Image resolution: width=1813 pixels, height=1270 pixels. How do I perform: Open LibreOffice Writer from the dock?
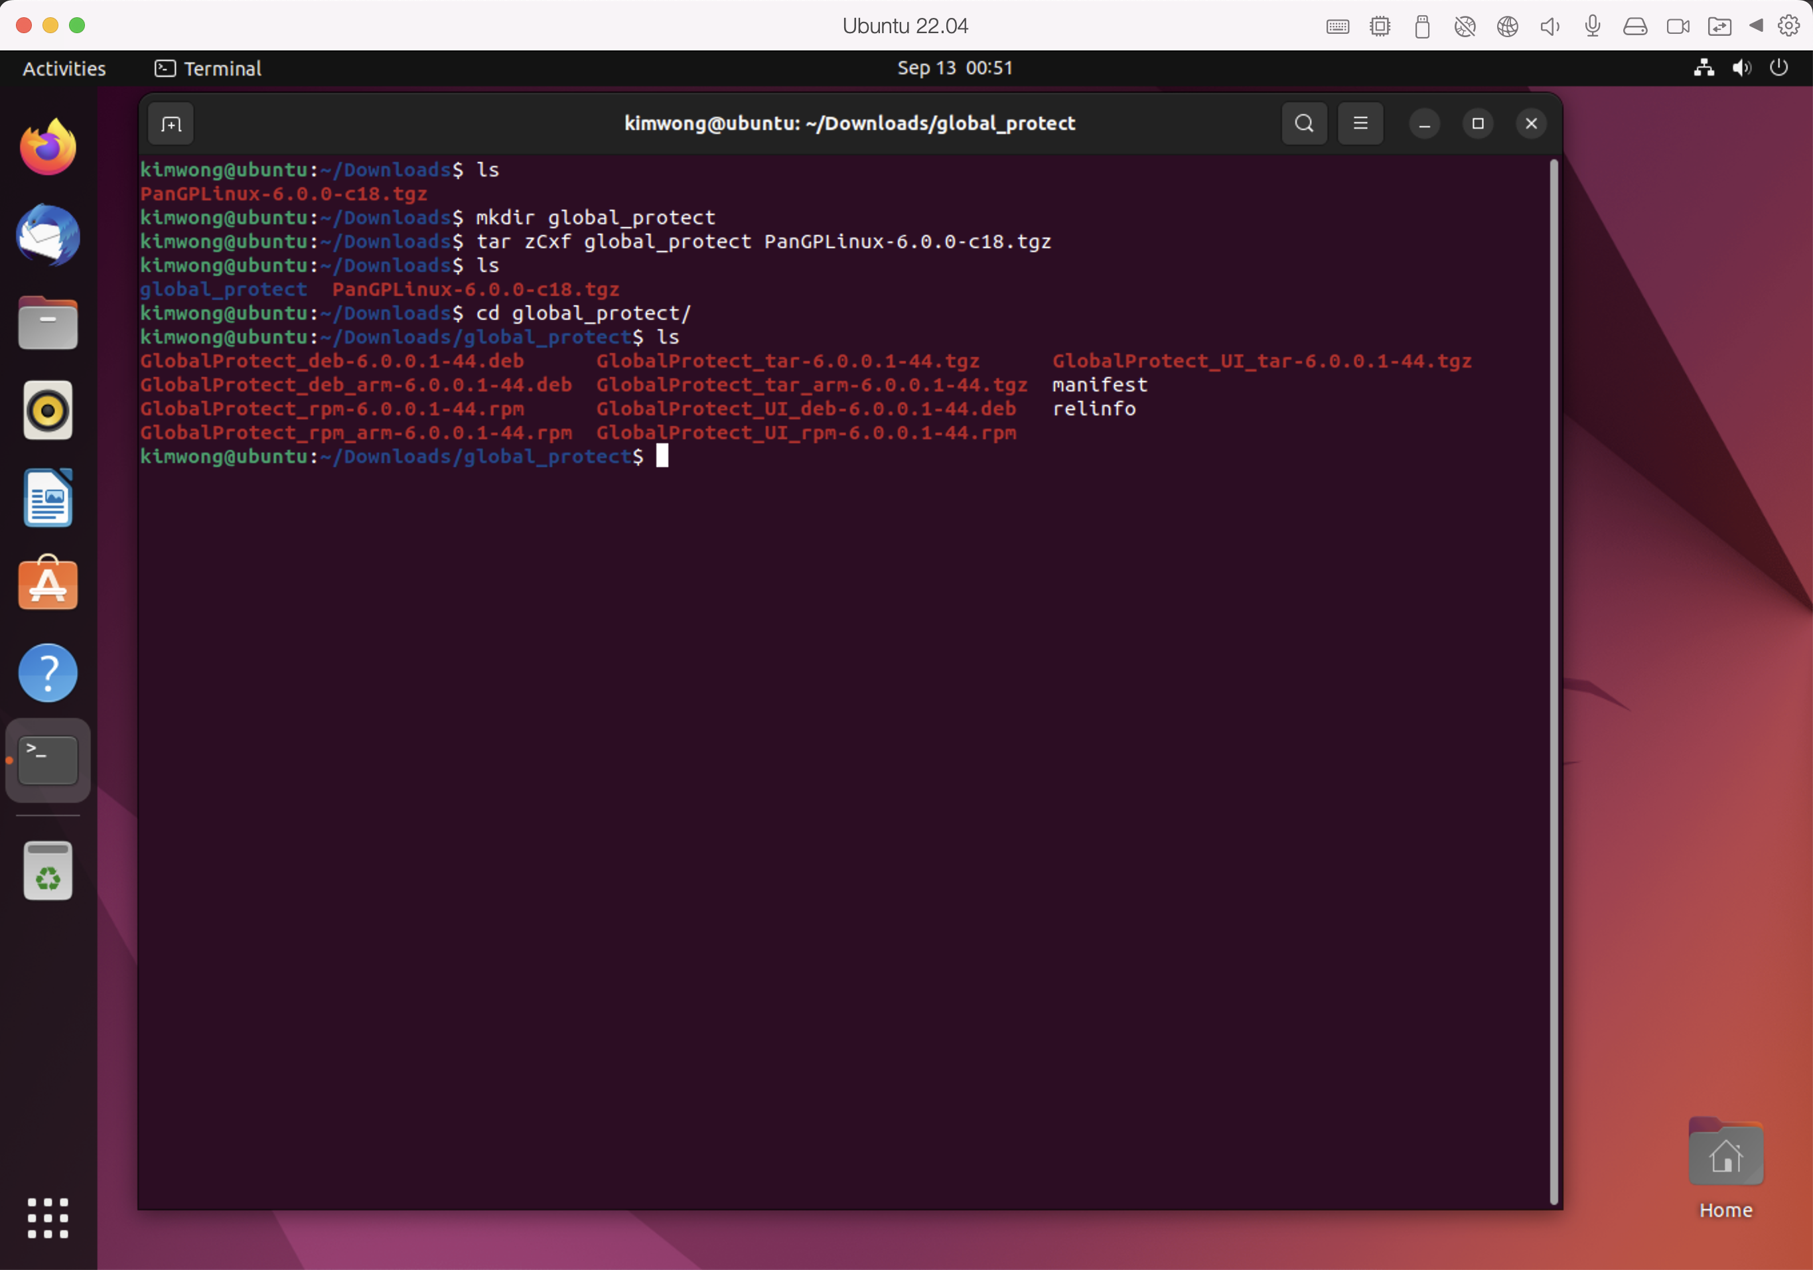(48, 498)
